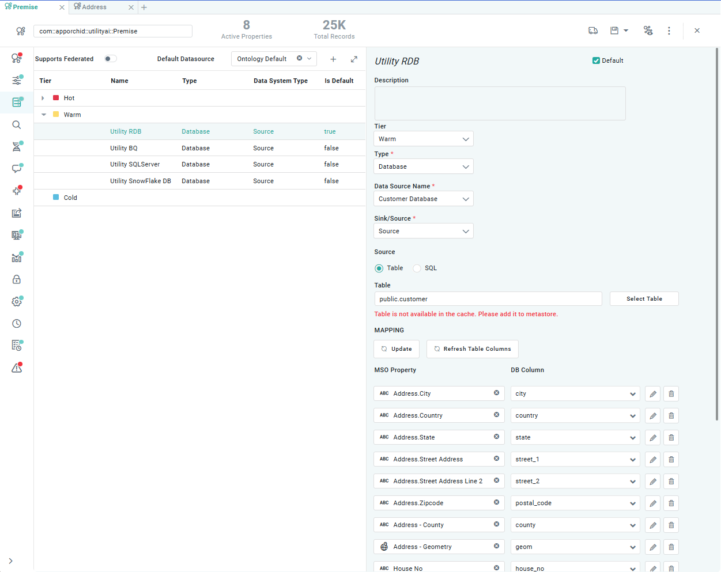Click the Select Table button
The image size is (721, 572).
(x=644, y=299)
